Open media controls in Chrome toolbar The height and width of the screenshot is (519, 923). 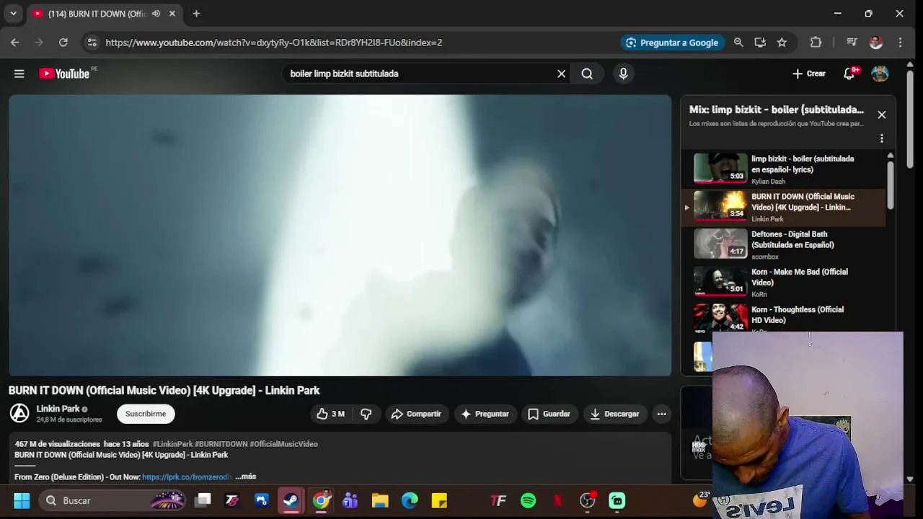852,43
